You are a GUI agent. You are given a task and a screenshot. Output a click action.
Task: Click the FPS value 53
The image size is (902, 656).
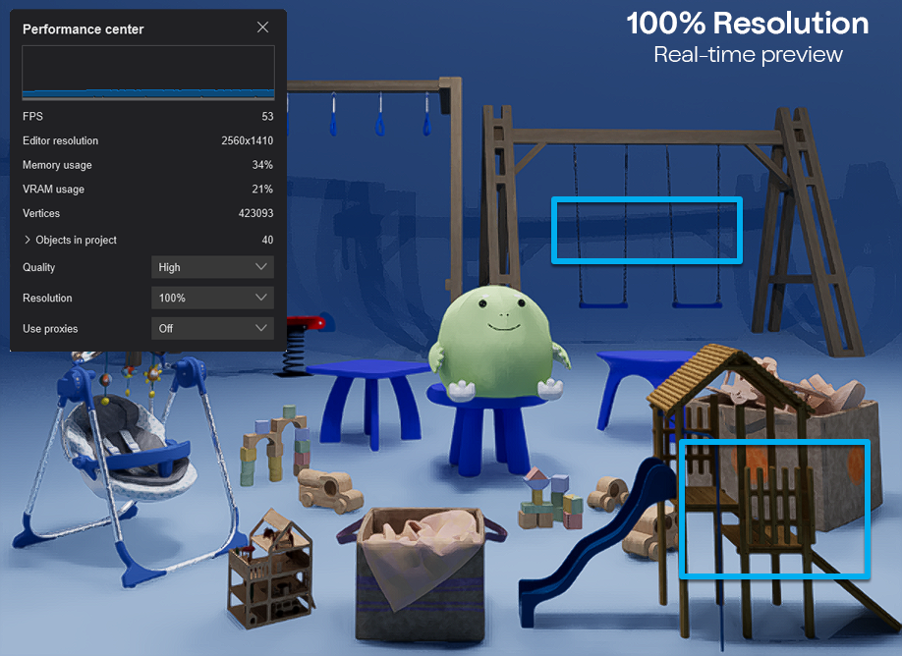coord(267,117)
